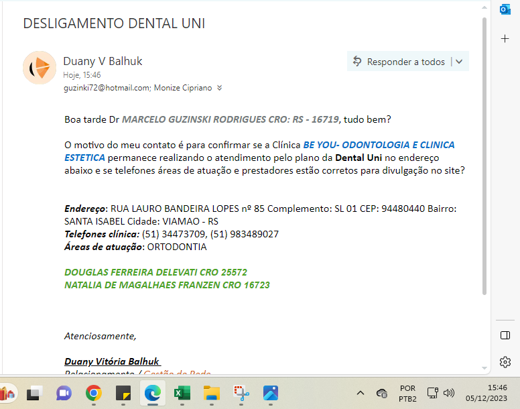Open the clock showing 15:46 05/12/2023
Viewport: 520px width, 409px height.
point(486,393)
